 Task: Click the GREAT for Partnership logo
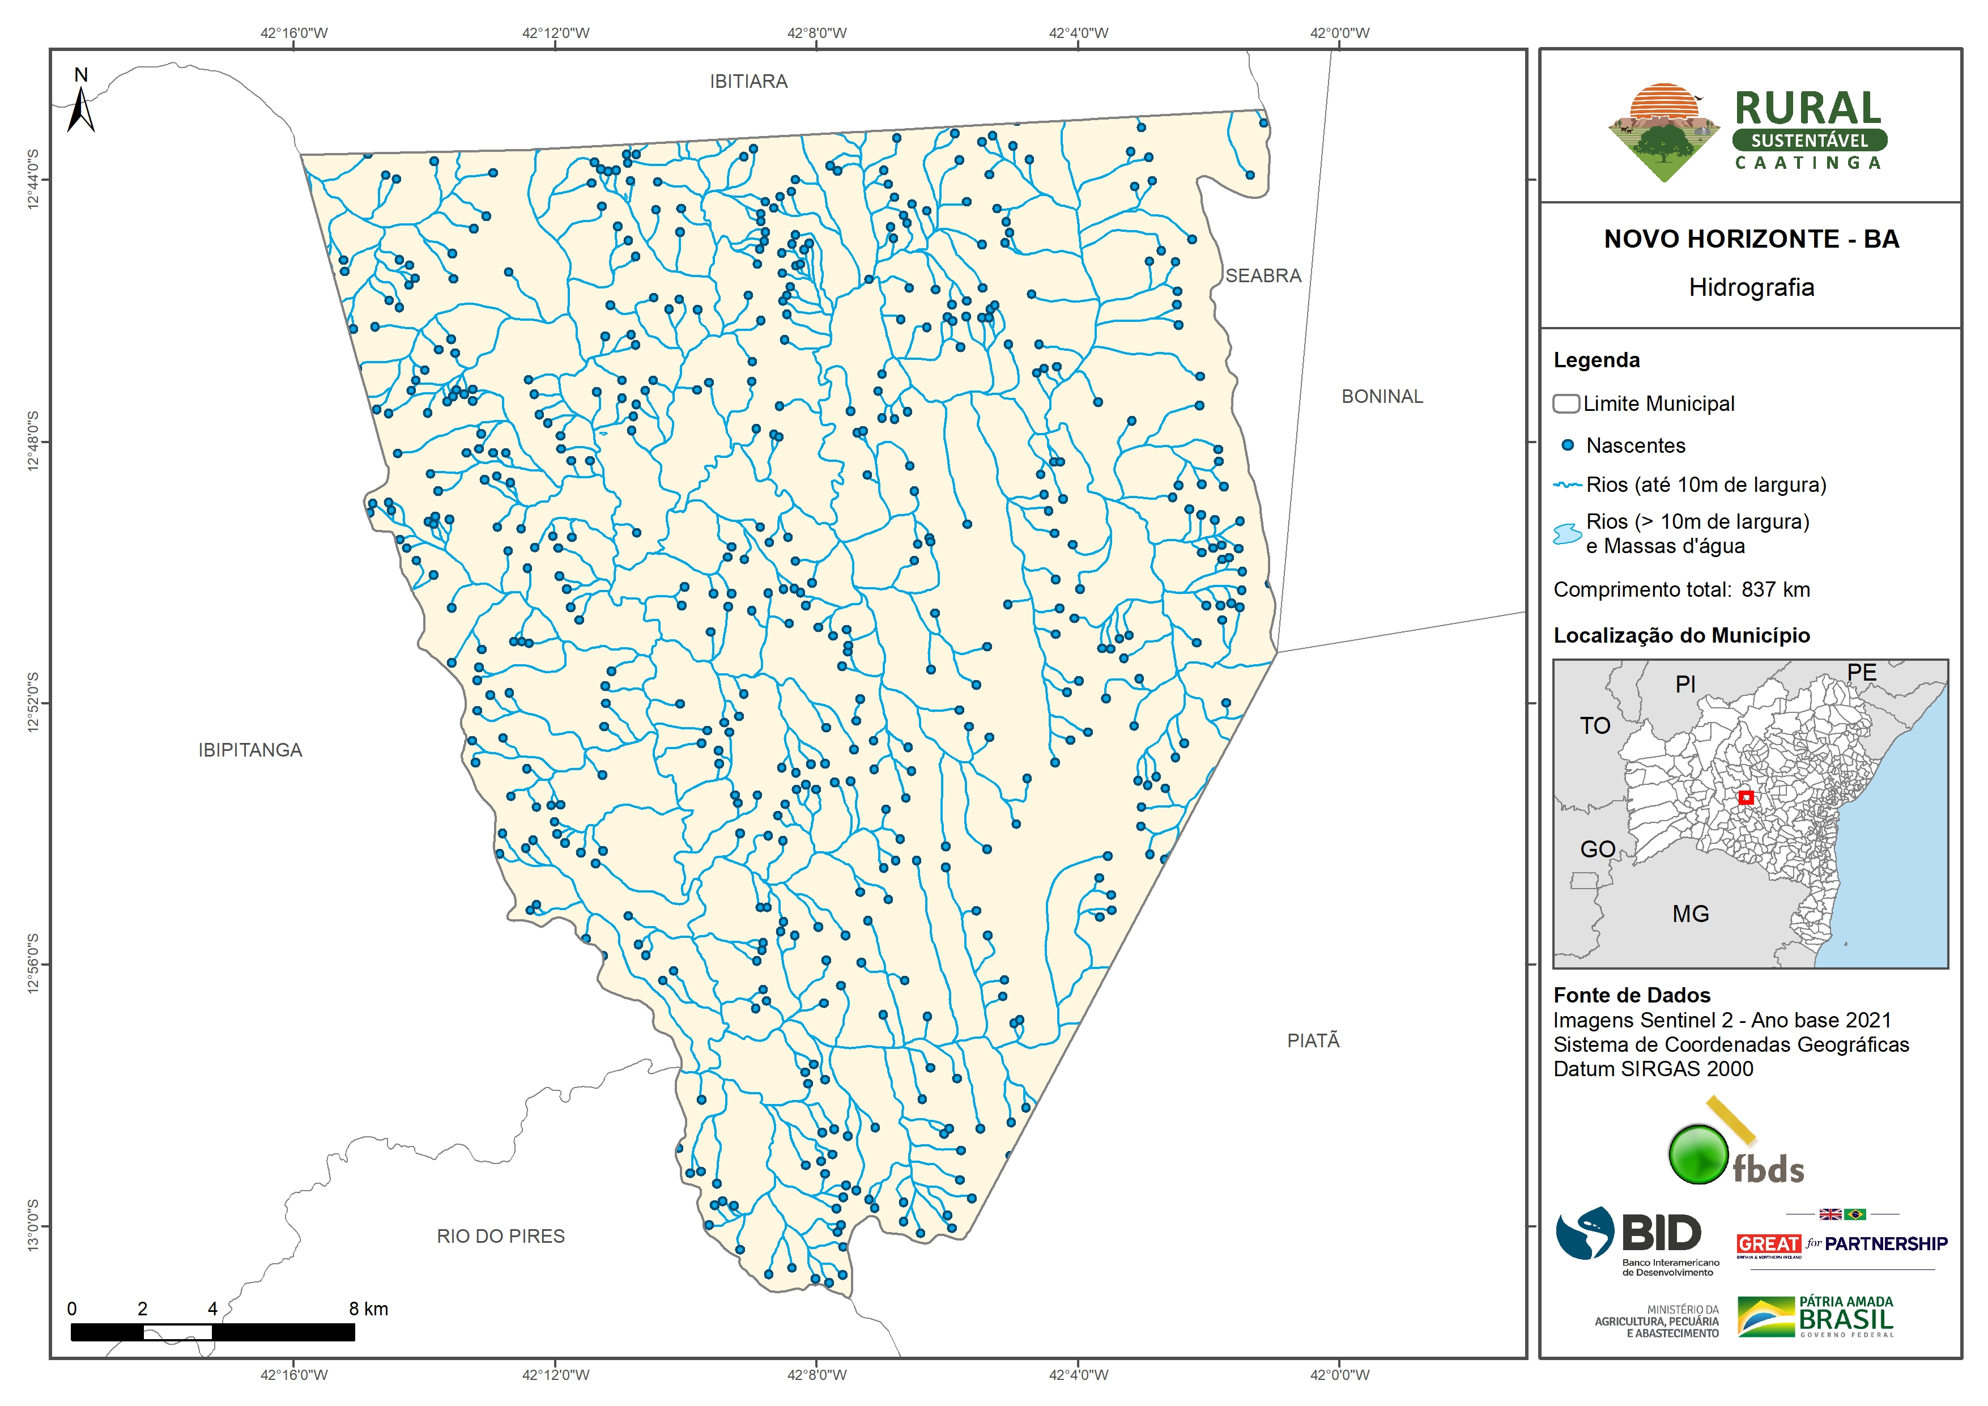click(x=1842, y=1244)
